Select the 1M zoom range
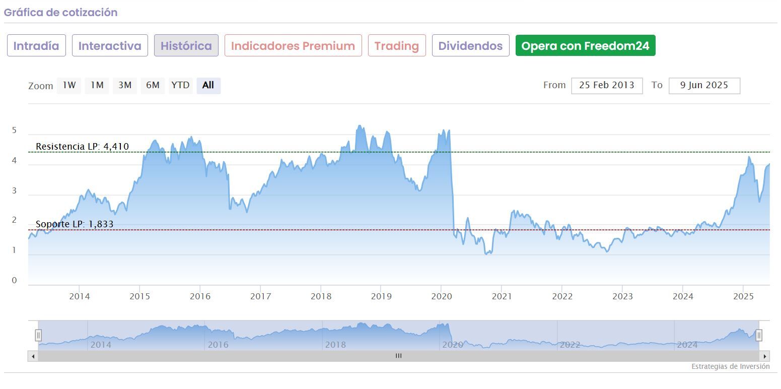This screenshot has height=389, width=781. coord(97,86)
